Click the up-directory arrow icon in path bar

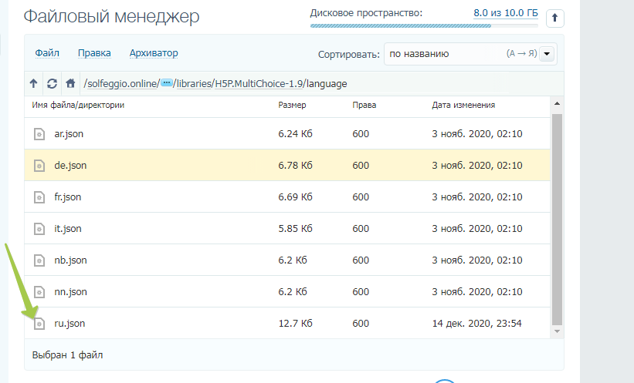tap(33, 83)
